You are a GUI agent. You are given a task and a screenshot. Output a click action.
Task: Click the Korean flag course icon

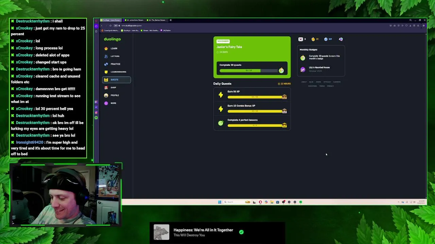300,39
